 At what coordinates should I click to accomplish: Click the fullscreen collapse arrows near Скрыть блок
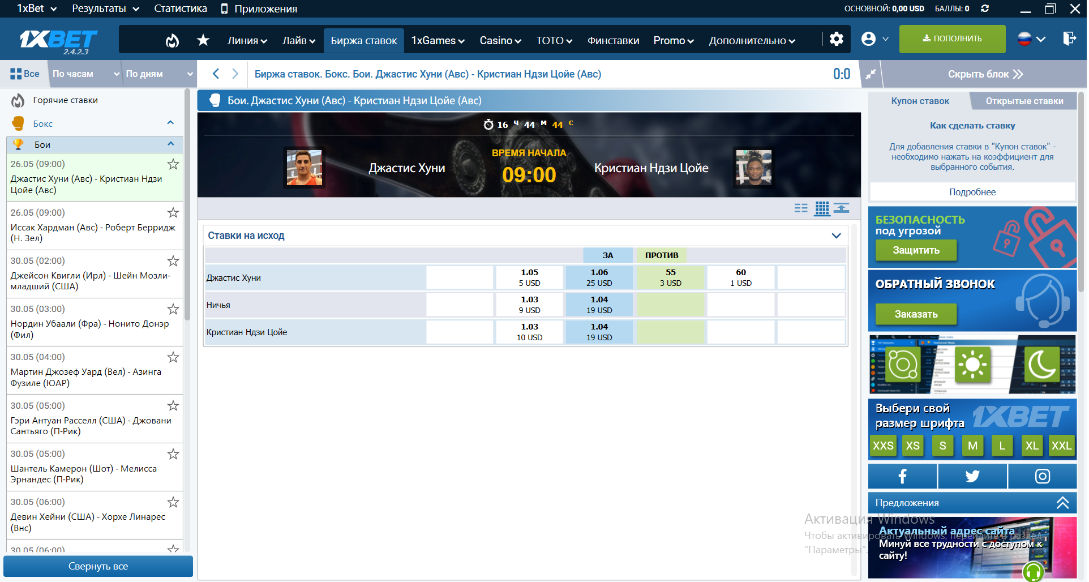[871, 74]
